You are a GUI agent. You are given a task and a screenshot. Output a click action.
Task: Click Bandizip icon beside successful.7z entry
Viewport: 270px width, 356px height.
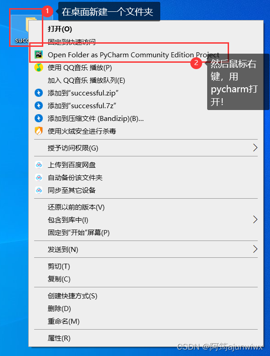click(39, 105)
